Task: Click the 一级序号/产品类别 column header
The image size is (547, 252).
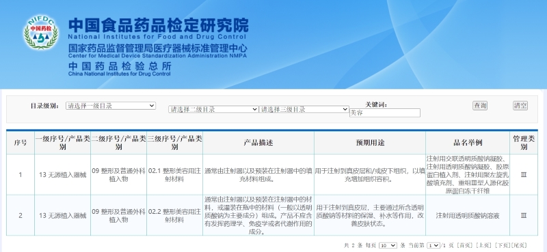Action: (x=62, y=143)
